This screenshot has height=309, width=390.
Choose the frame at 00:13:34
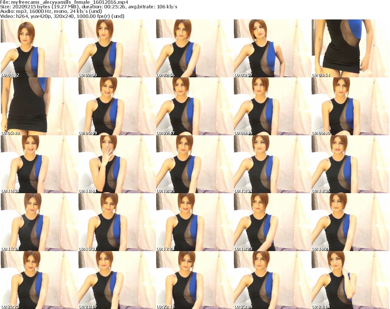coord(272,164)
